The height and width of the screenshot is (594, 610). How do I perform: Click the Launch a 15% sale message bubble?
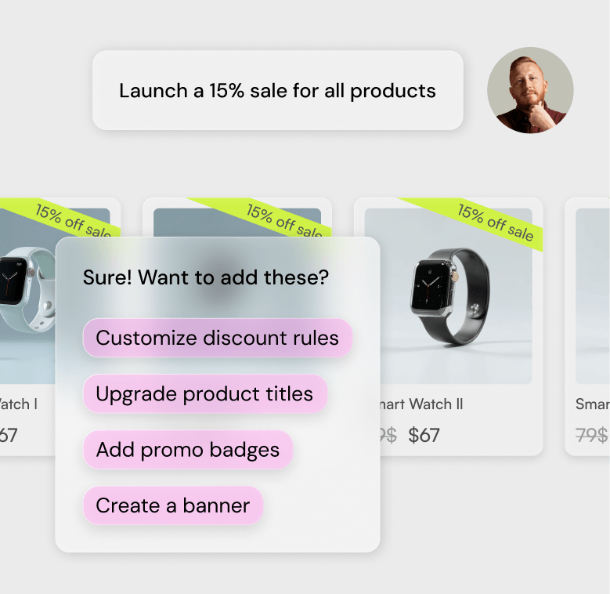pyautogui.click(x=278, y=90)
